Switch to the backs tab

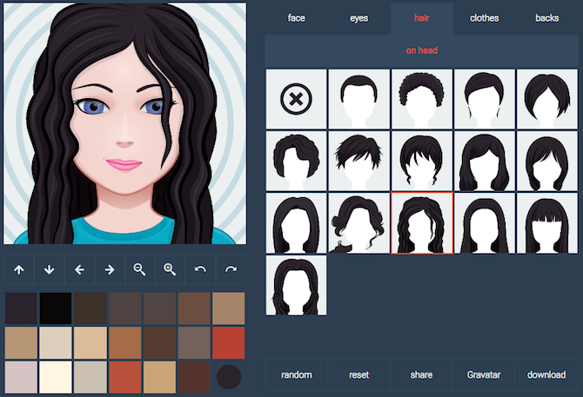pos(547,18)
